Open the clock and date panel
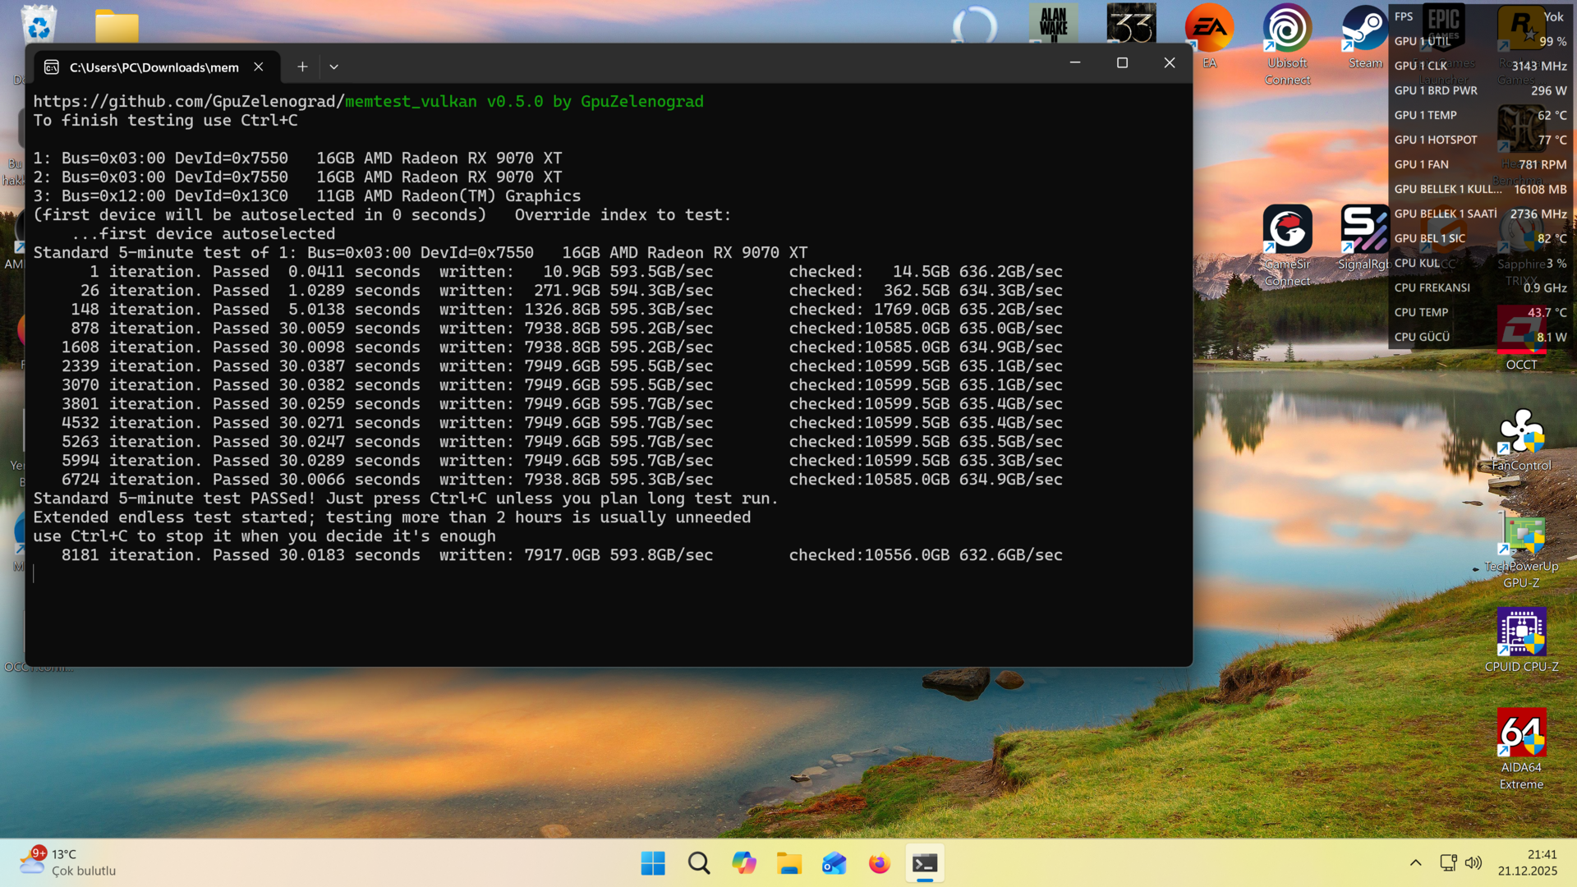 pos(1527,862)
